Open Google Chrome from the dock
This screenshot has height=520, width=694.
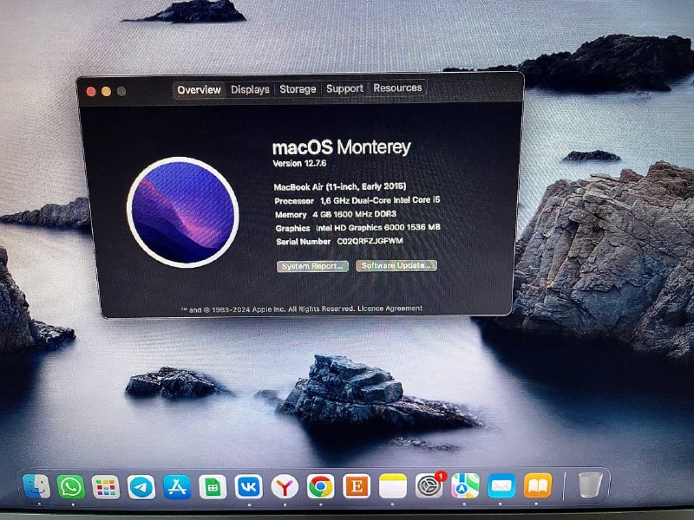click(320, 487)
